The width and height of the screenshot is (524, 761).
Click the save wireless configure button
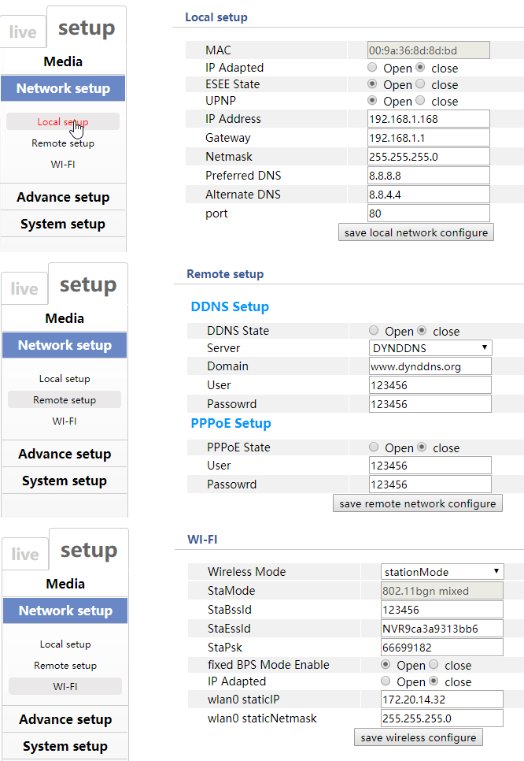click(x=418, y=737)
